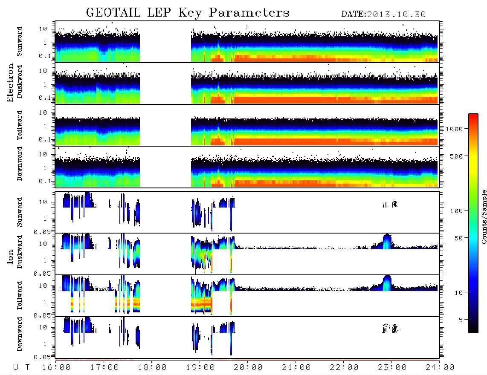The width and height of the screenshot is (487, 375).
Task: Select the Electron "Duskward" panel label
Action: (20, 82)
